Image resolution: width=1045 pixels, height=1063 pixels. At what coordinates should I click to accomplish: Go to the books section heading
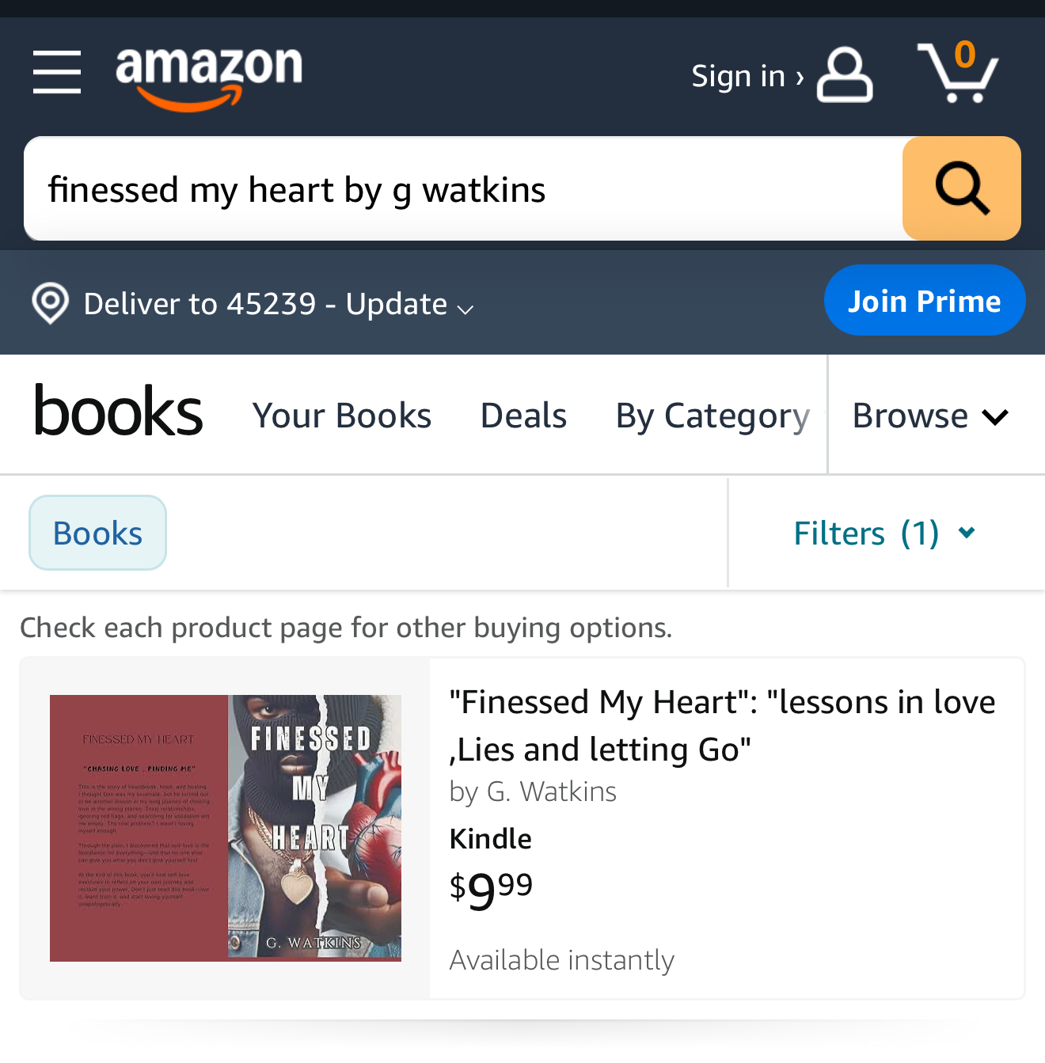pyautogui.click(x=118, y=412)
